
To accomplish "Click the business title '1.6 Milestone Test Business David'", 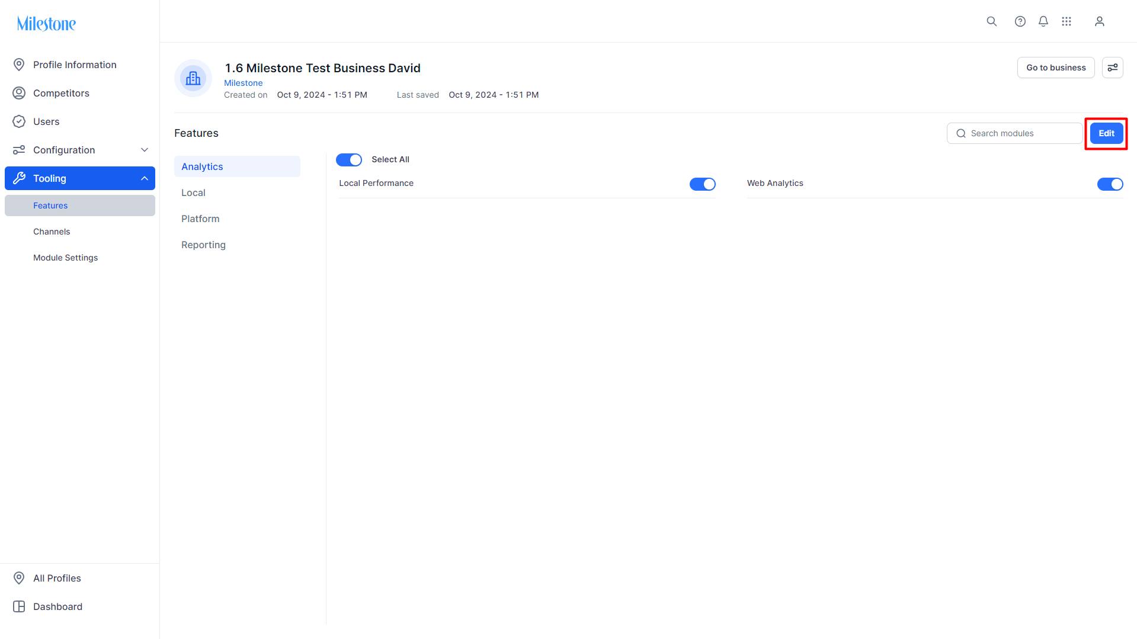I will [322, 68].
